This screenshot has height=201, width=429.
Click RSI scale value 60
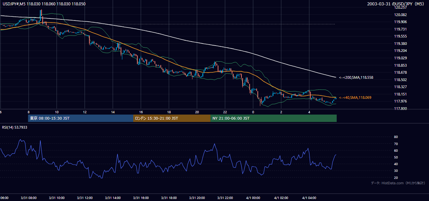(x=396, y=150)
